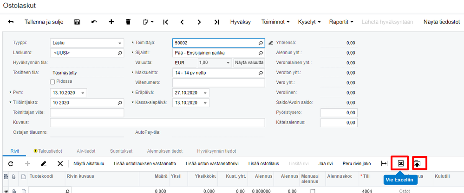The width and height of the screenshot is (464, 193).
Task: Click Tallenna ja sulje
Action: coord(44,22)
